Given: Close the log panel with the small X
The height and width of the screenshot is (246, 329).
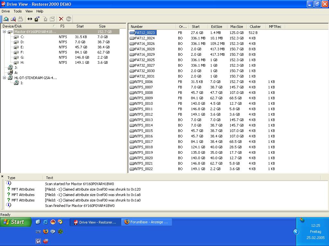Looking at the screenshot, I should tap(2, 176).
